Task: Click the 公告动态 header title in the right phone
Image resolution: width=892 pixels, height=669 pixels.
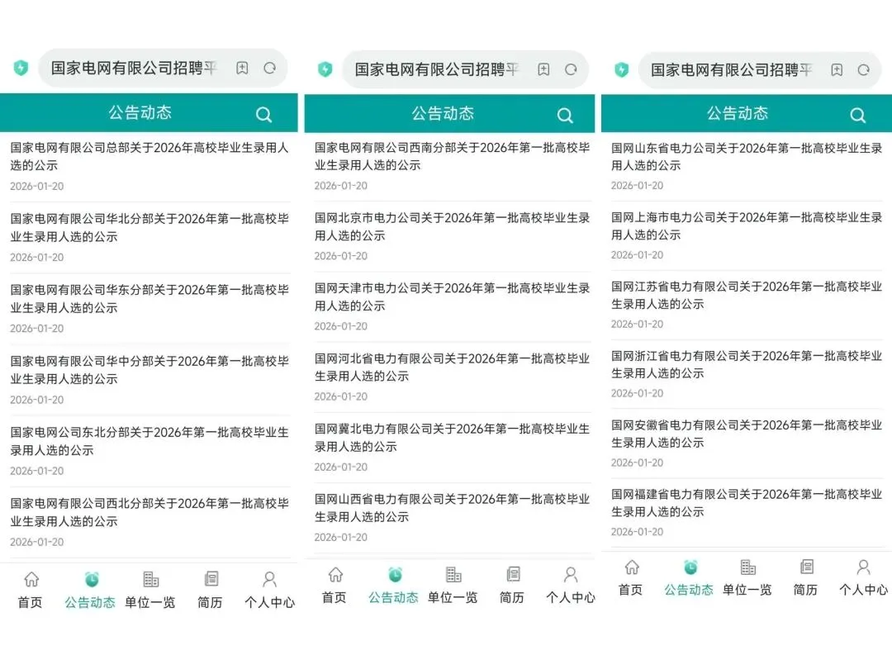Action: point(738,114)
